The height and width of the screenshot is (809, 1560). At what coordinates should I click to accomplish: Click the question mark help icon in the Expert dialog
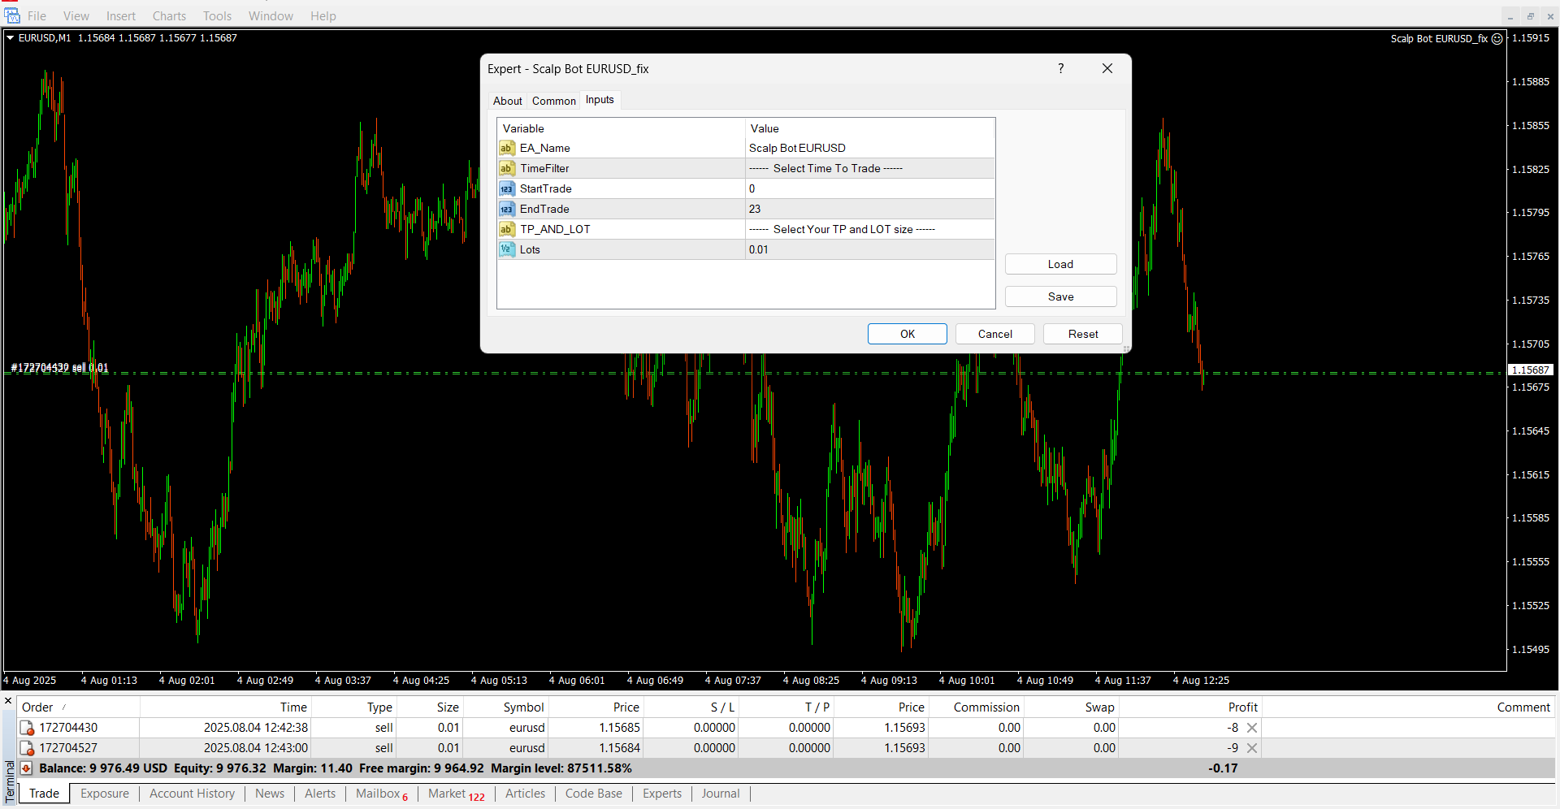coord(1060,69)
